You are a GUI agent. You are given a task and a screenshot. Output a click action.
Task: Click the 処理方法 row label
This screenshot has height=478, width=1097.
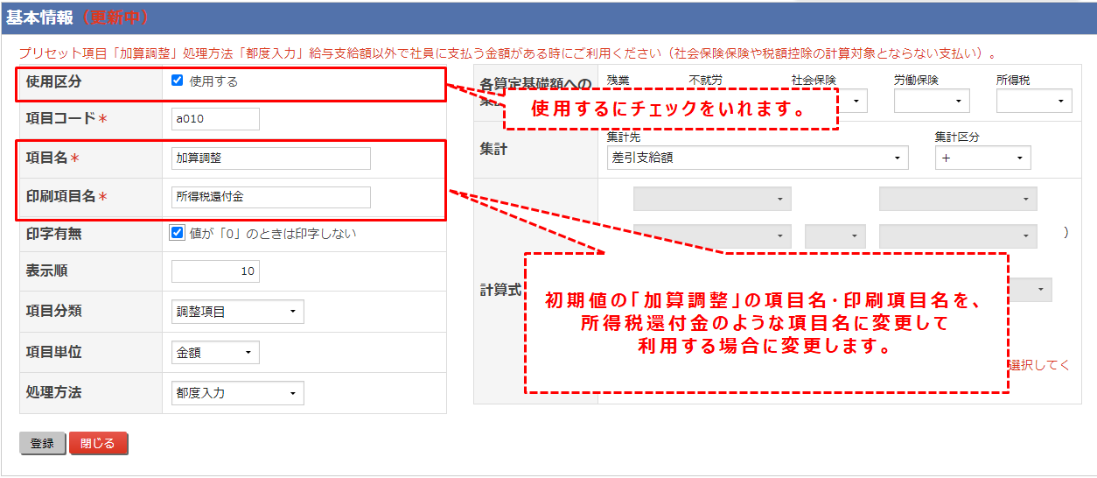[x=54, y=392]
